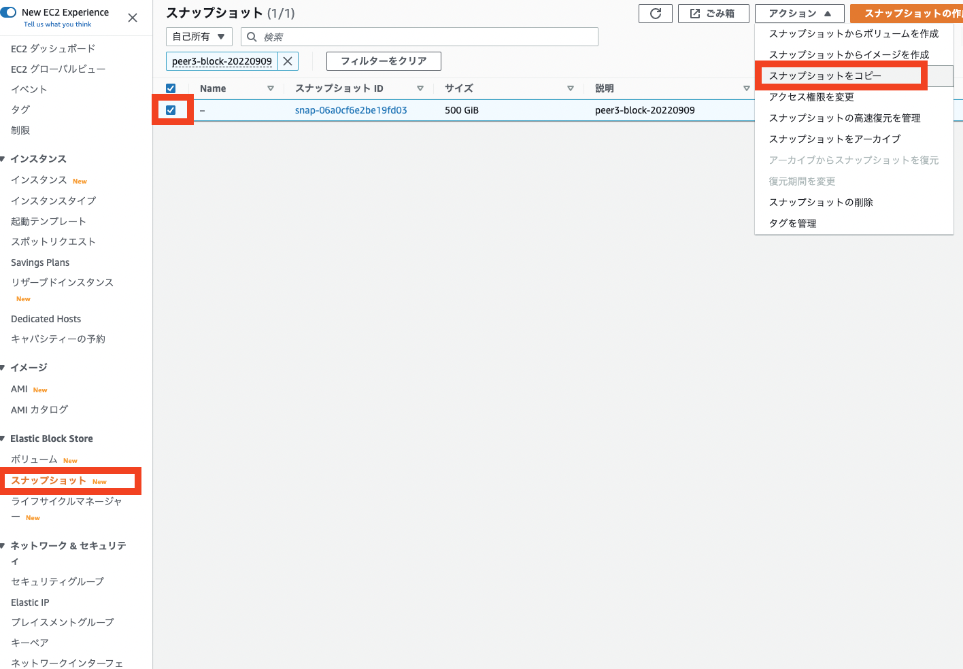Sort by Name column arrow
Image resolution: width=963 pixels, height=669 pixels.
271,88
